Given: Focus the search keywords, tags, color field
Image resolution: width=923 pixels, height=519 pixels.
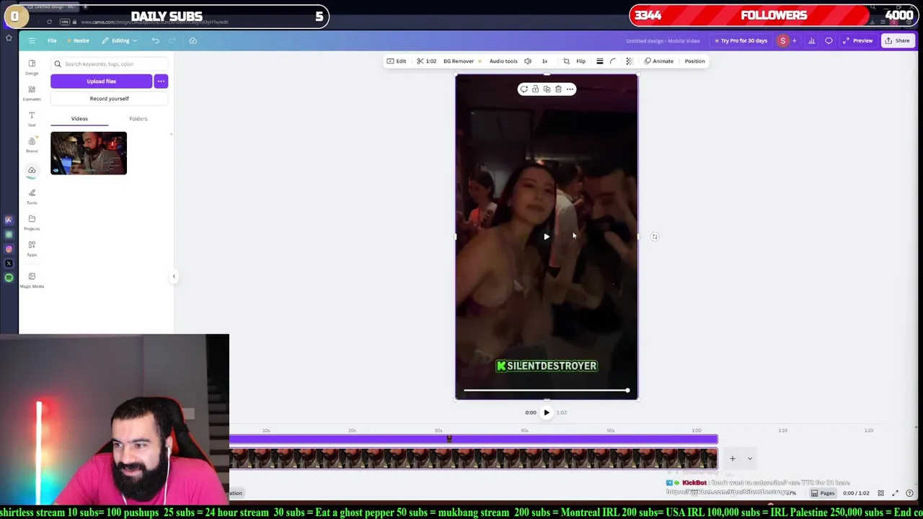Looking at the screenshot, I should [110, 63].
